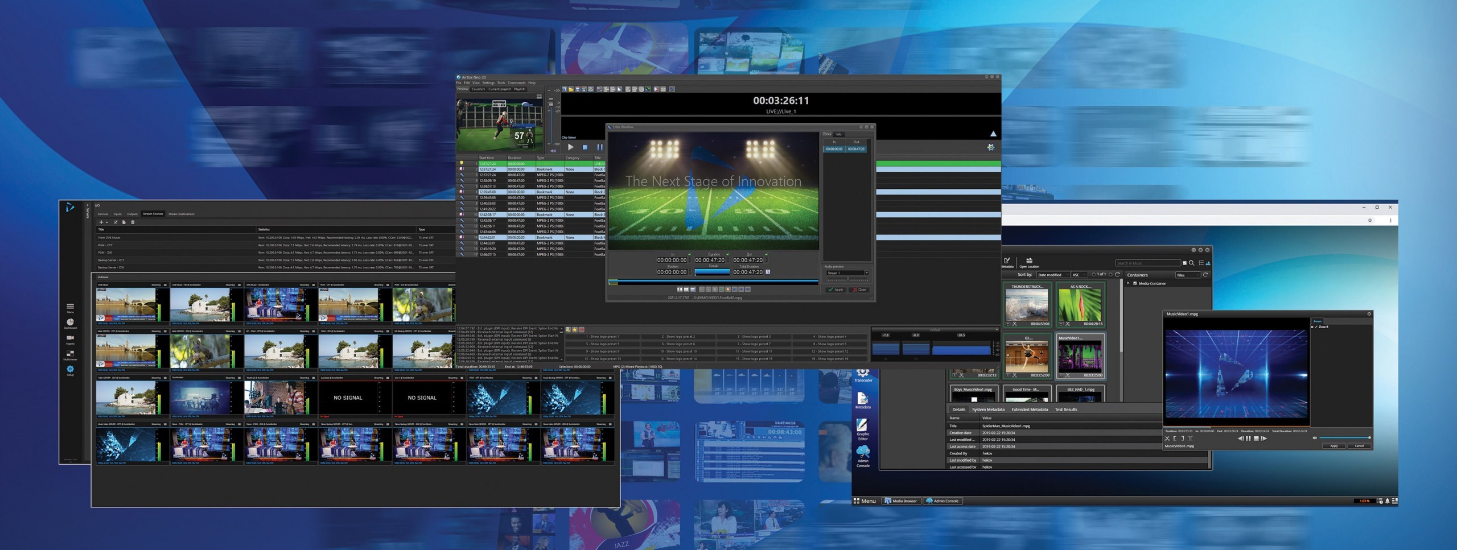Screen dimensions: 1457x550
Task: Select the AS A ROCK media thumbnail
Action: pos(1080,305)
